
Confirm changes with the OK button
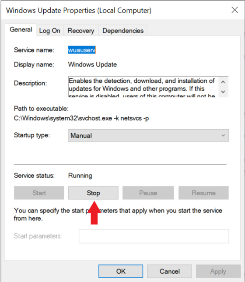tap(121, 271)
